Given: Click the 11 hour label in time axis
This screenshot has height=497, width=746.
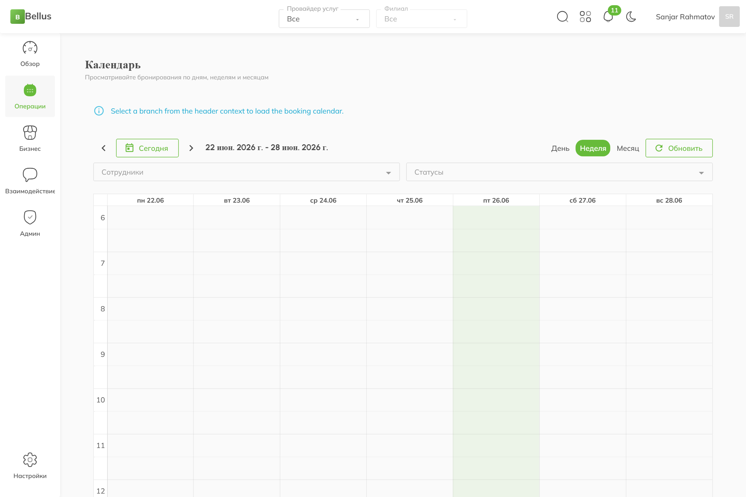Looking at the screenshot, I should 101,446.
